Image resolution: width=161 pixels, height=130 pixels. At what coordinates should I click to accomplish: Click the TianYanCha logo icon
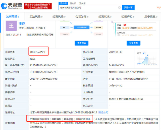[x=4, y=6]
